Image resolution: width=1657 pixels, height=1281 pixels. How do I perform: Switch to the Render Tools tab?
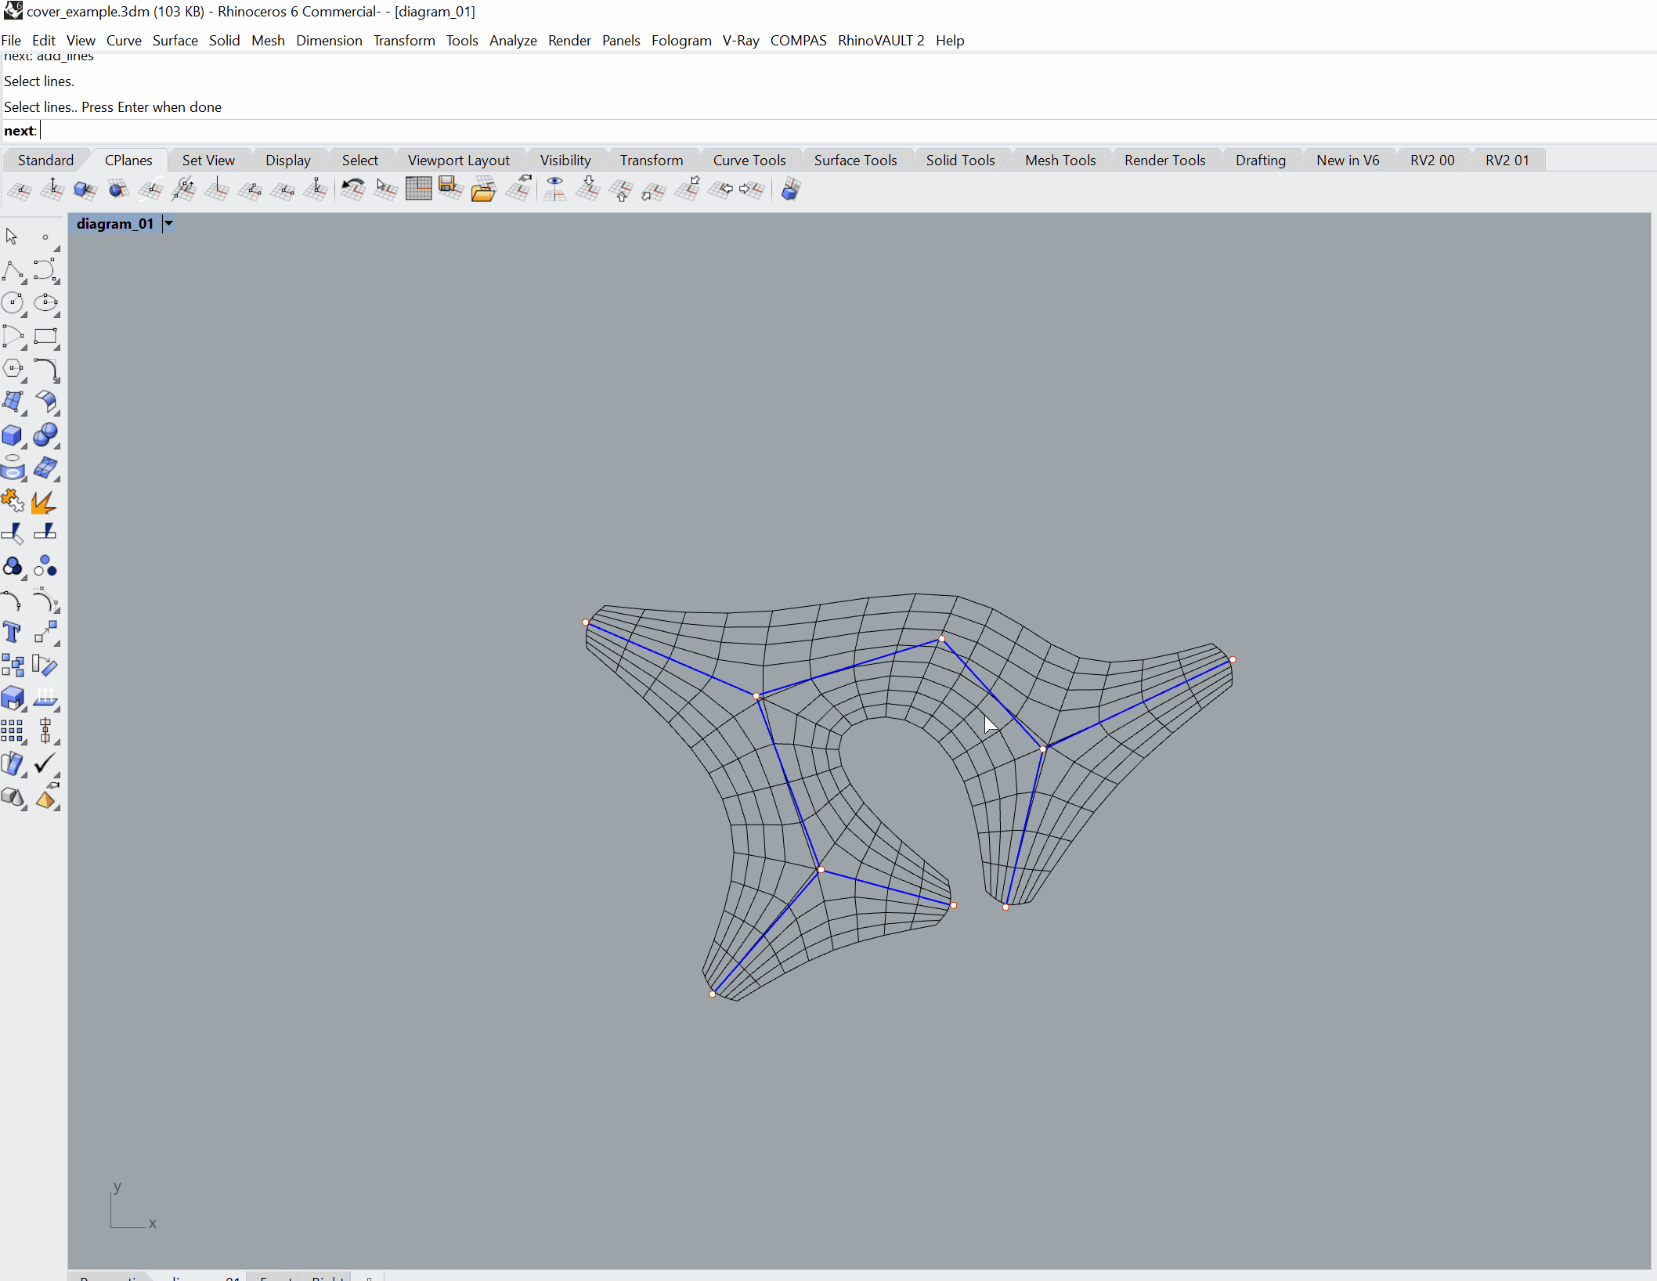click(1164, 161)
